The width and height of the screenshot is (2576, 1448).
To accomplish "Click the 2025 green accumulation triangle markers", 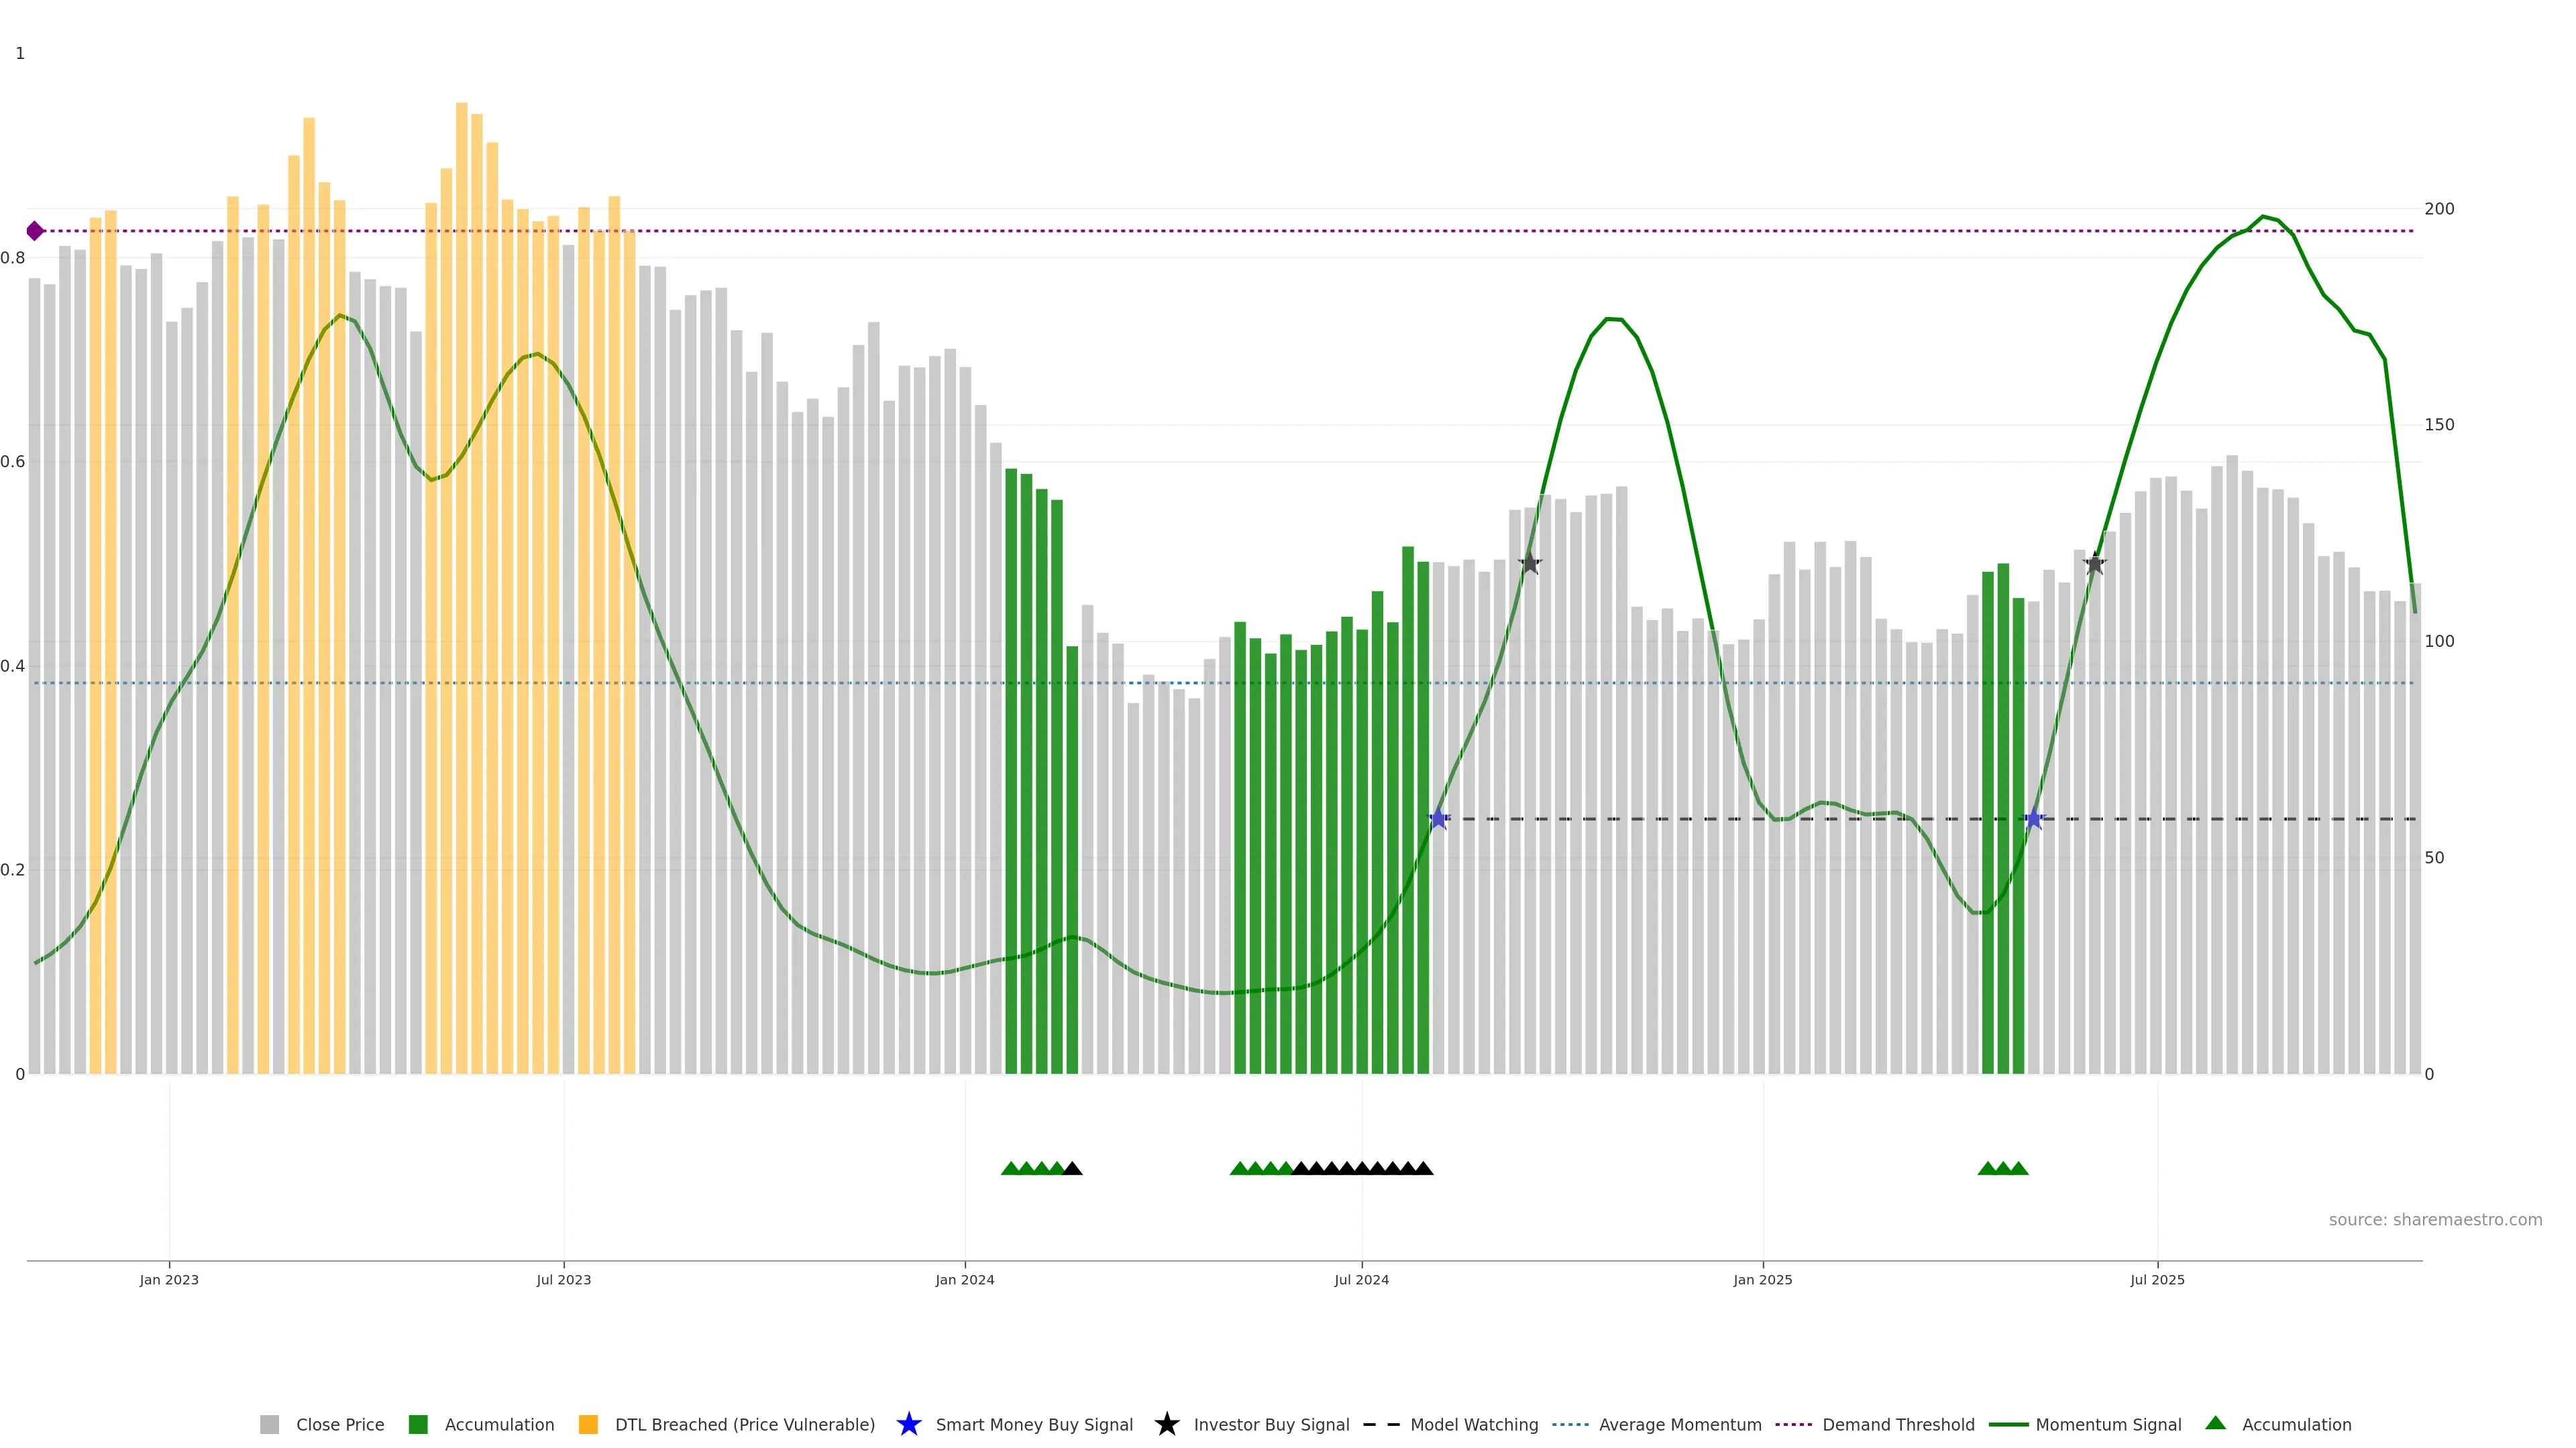I will 2003,1168.
